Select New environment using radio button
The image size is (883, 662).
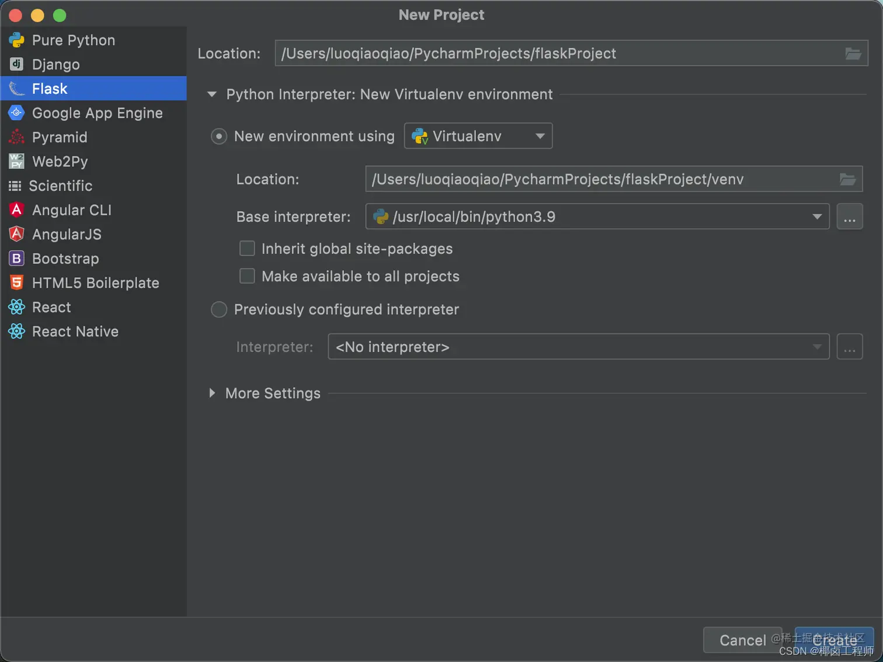[219, 137]
